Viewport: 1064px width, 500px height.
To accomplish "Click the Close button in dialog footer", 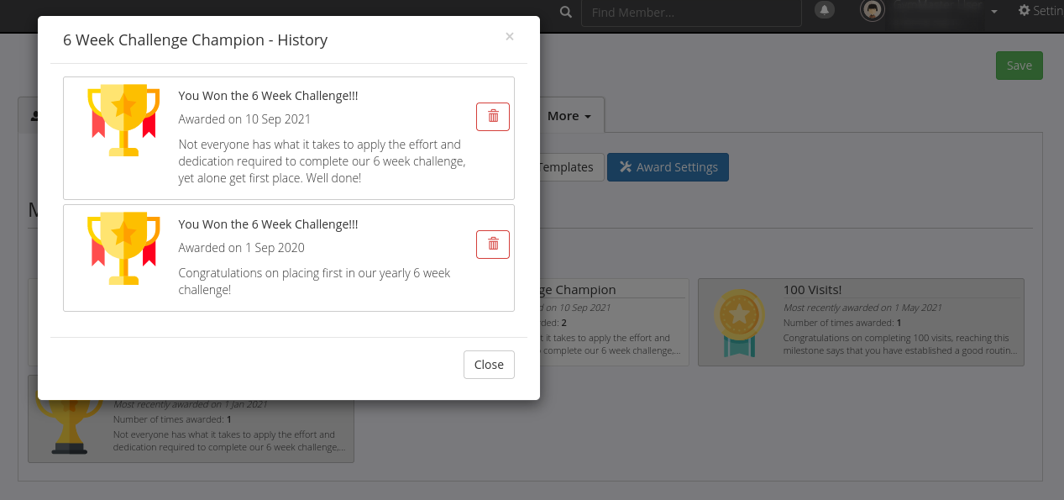I will 489,365.
